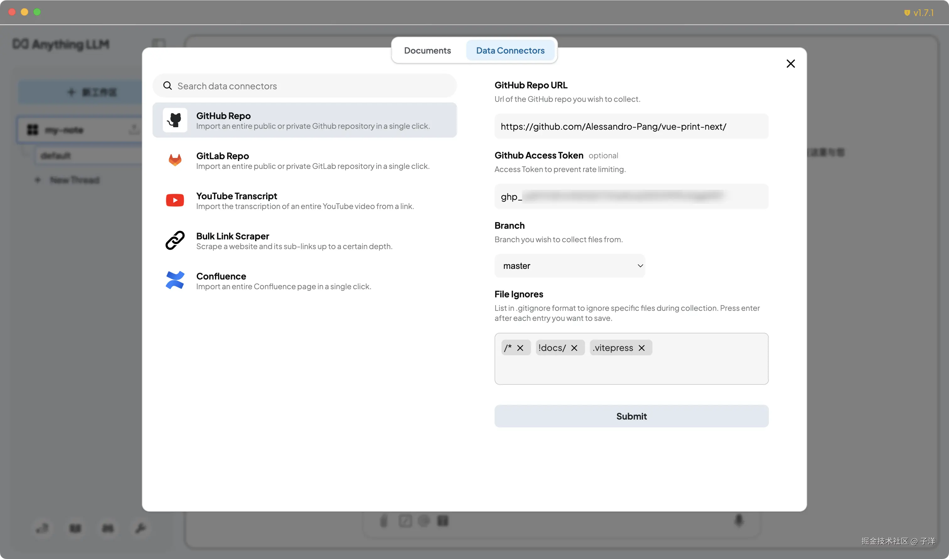
Task: Select the Data Connectors tab
Action: tap(510, 50)
